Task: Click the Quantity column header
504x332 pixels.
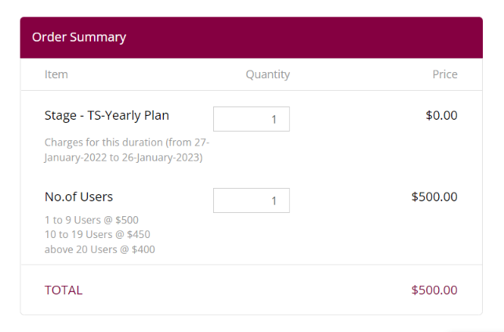Action: [x=268, y=75]
